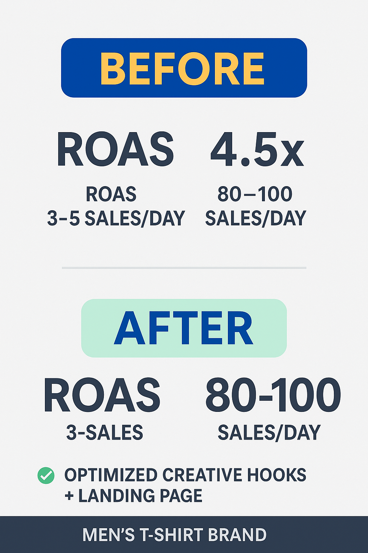Click OPTIMIZED CREATIVE HOOKS text
Screen dimensions: 368x553
[x=185, y=475]
